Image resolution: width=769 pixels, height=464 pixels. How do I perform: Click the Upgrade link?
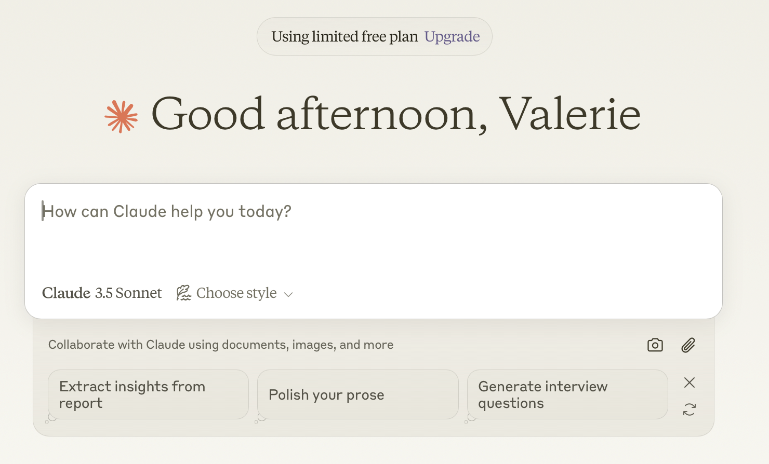tap(452, 36)
